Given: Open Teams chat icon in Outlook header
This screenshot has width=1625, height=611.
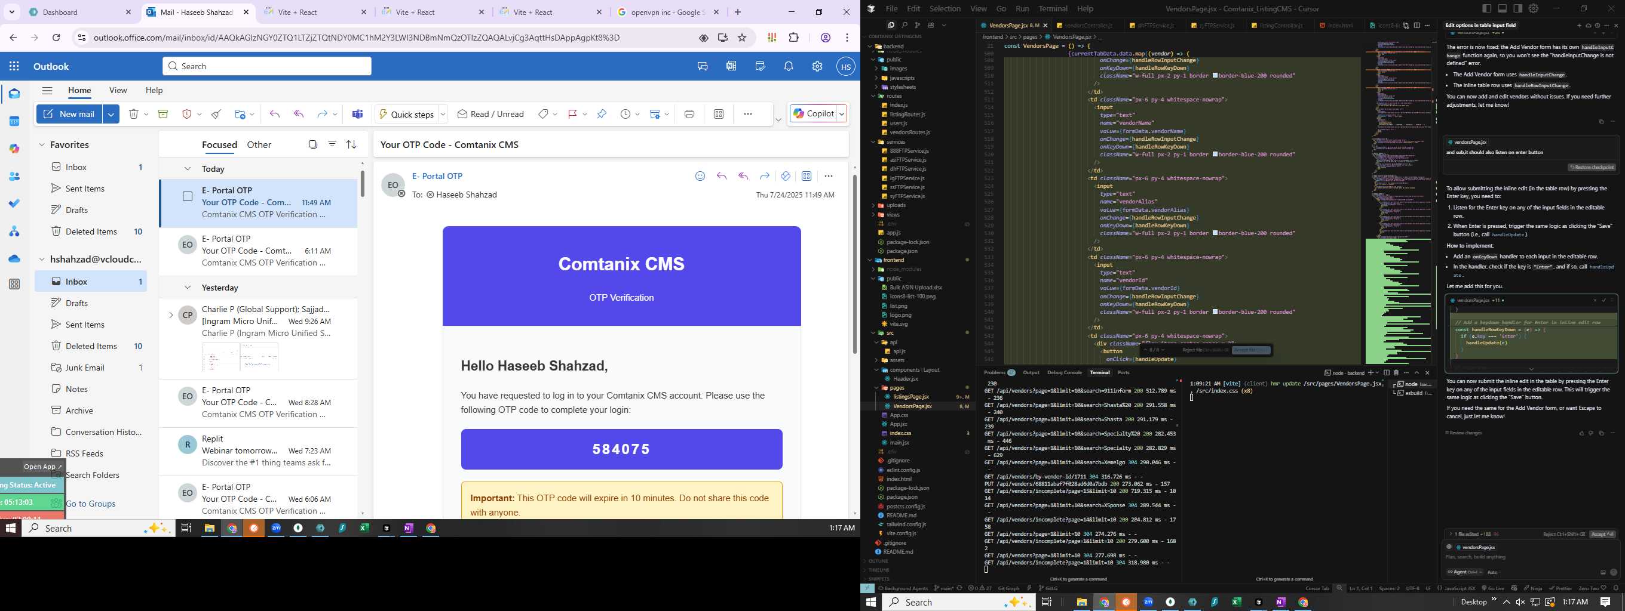Looking at the screenshot, I should click(x=702, y=66).
